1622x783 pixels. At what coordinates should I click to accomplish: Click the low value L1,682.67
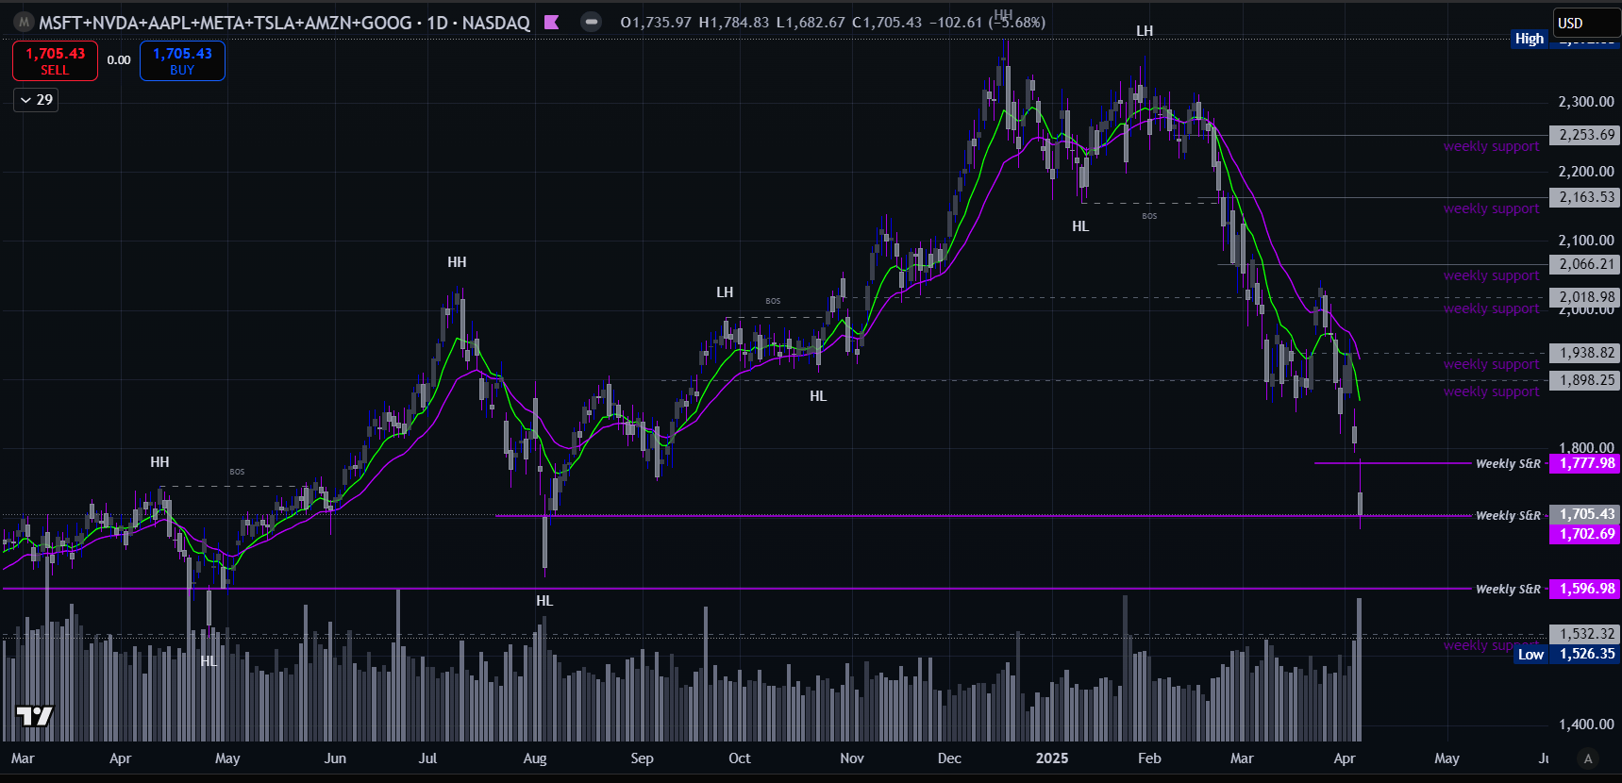[811, 22]
